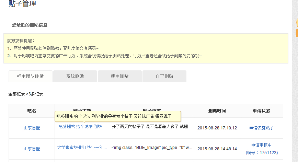
Task: Click 申请恢复贴子 link
Action: pos(262,128)
